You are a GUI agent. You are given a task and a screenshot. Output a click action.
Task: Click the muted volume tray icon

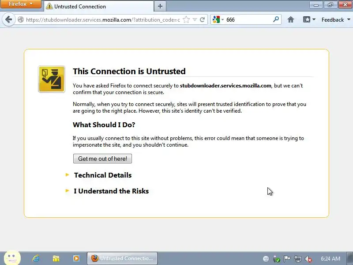coord(308,259)
